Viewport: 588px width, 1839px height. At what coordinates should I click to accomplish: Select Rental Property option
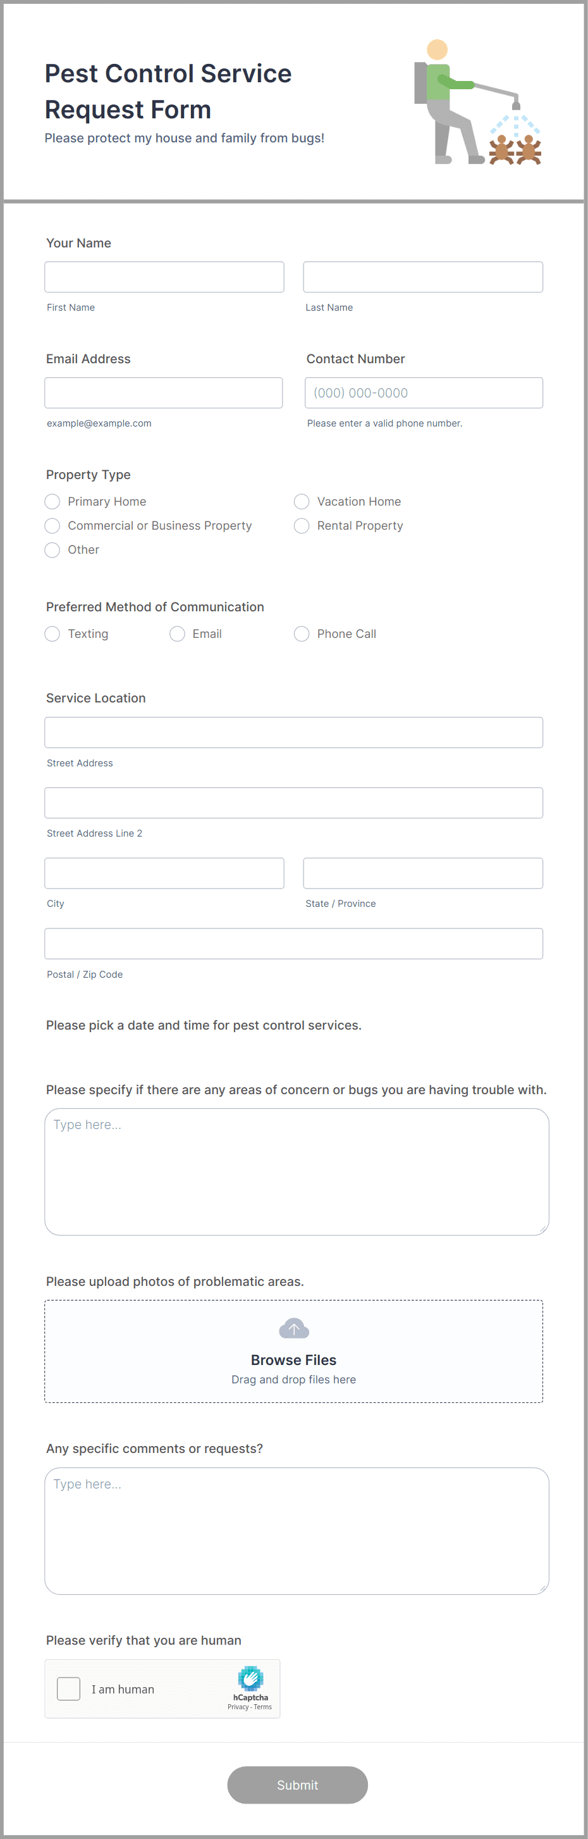coord(301,525)
